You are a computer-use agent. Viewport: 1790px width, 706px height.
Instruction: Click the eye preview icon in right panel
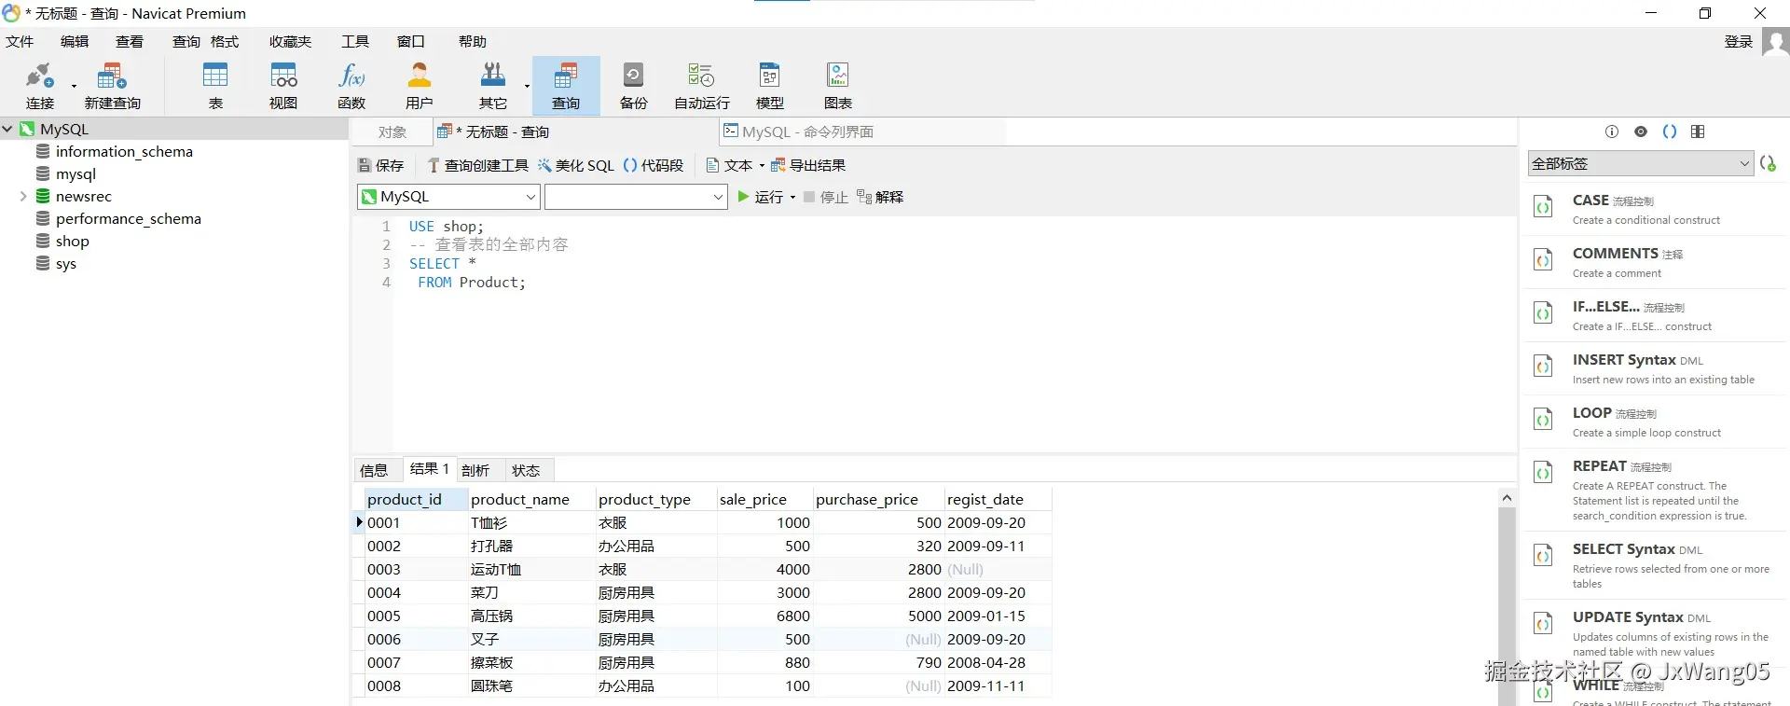(1641, 132)
